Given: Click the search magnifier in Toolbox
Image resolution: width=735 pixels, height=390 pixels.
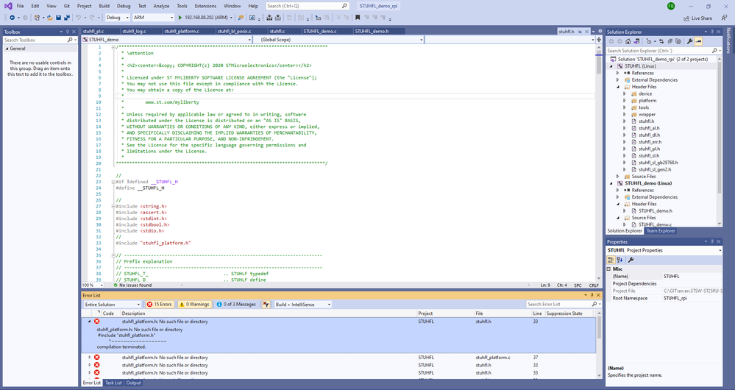Looking at the screenshot, I should point(70,40).
